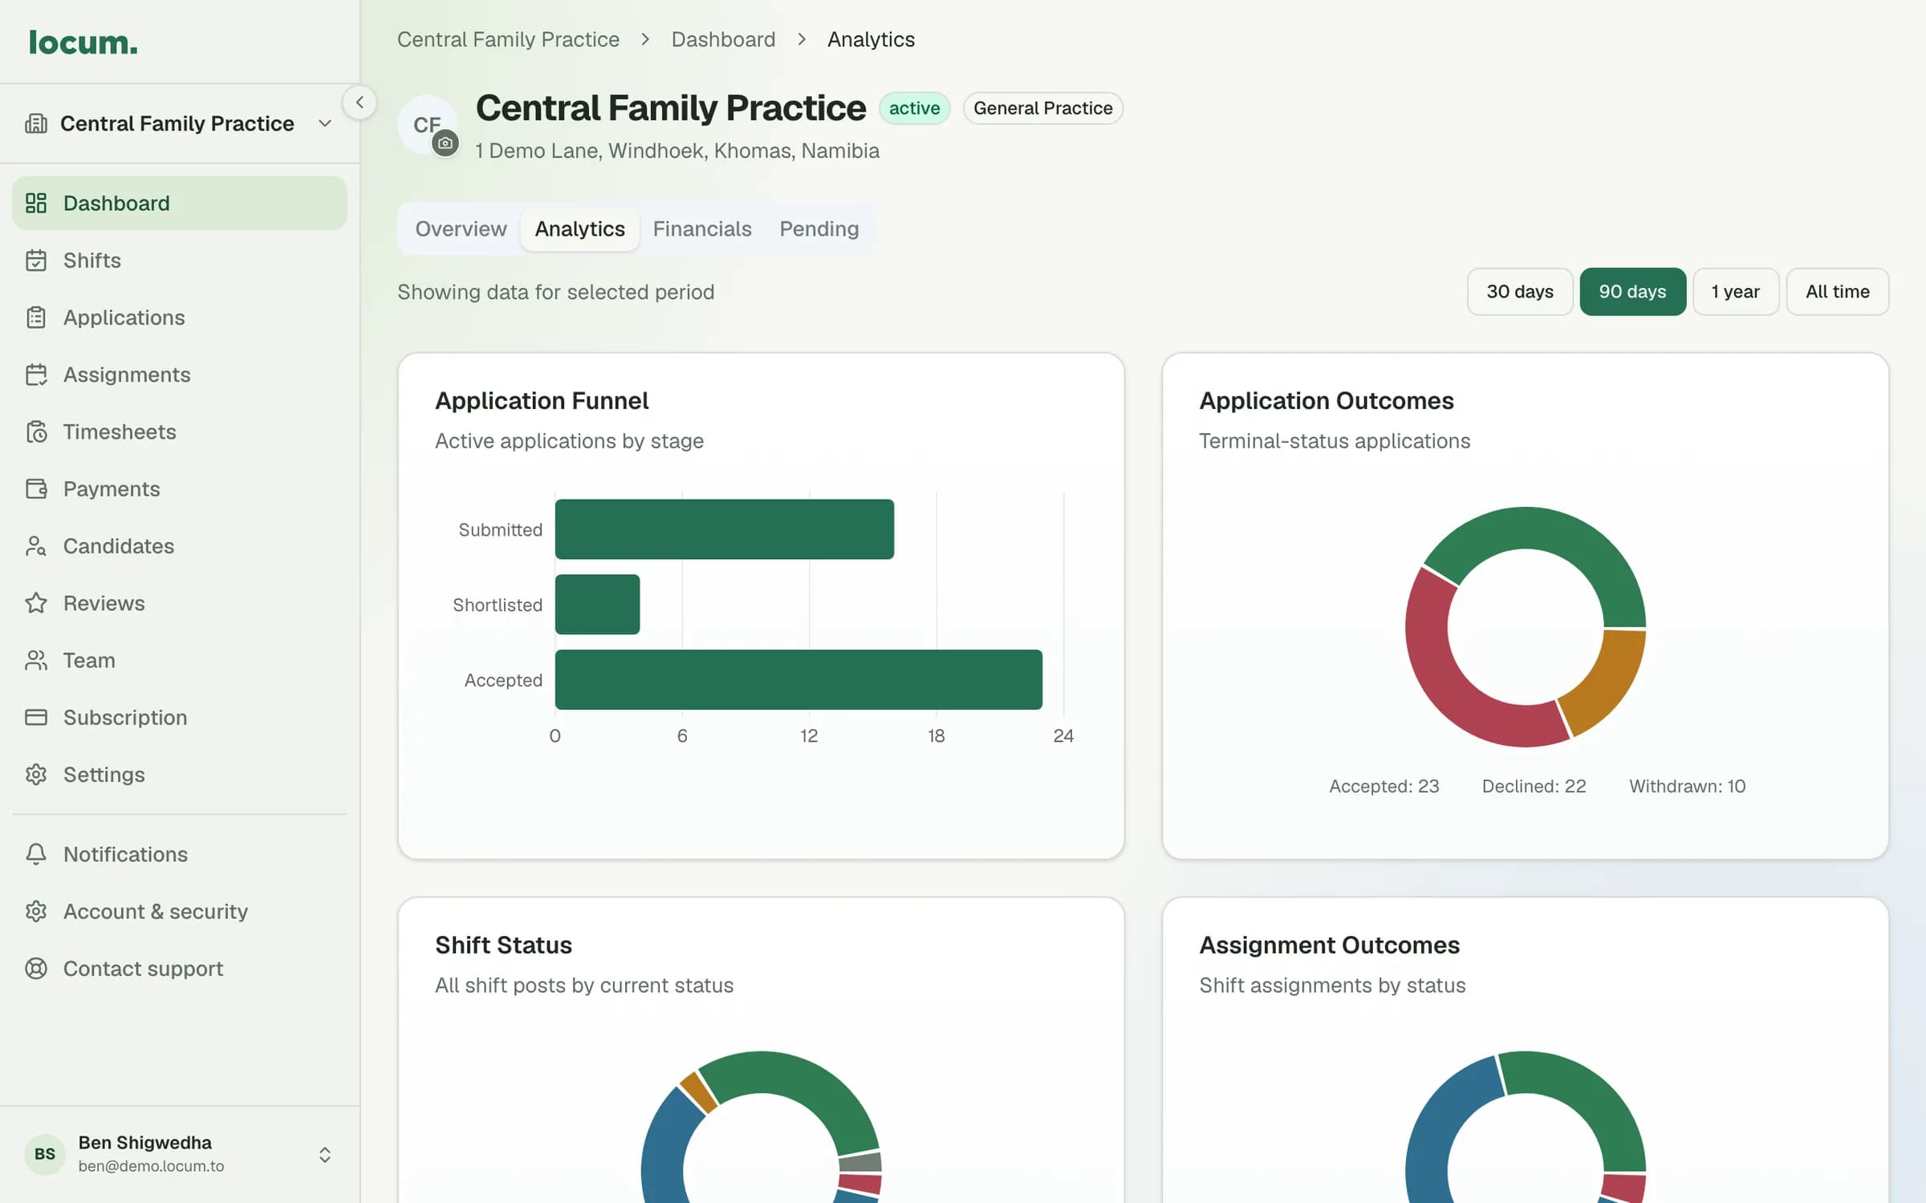
Task: Click the Shifts calendar icon
Action: coord(36,261)
